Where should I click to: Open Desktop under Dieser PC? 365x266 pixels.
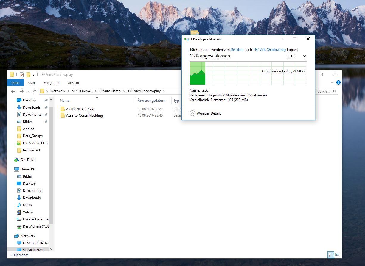pos(29,184)
